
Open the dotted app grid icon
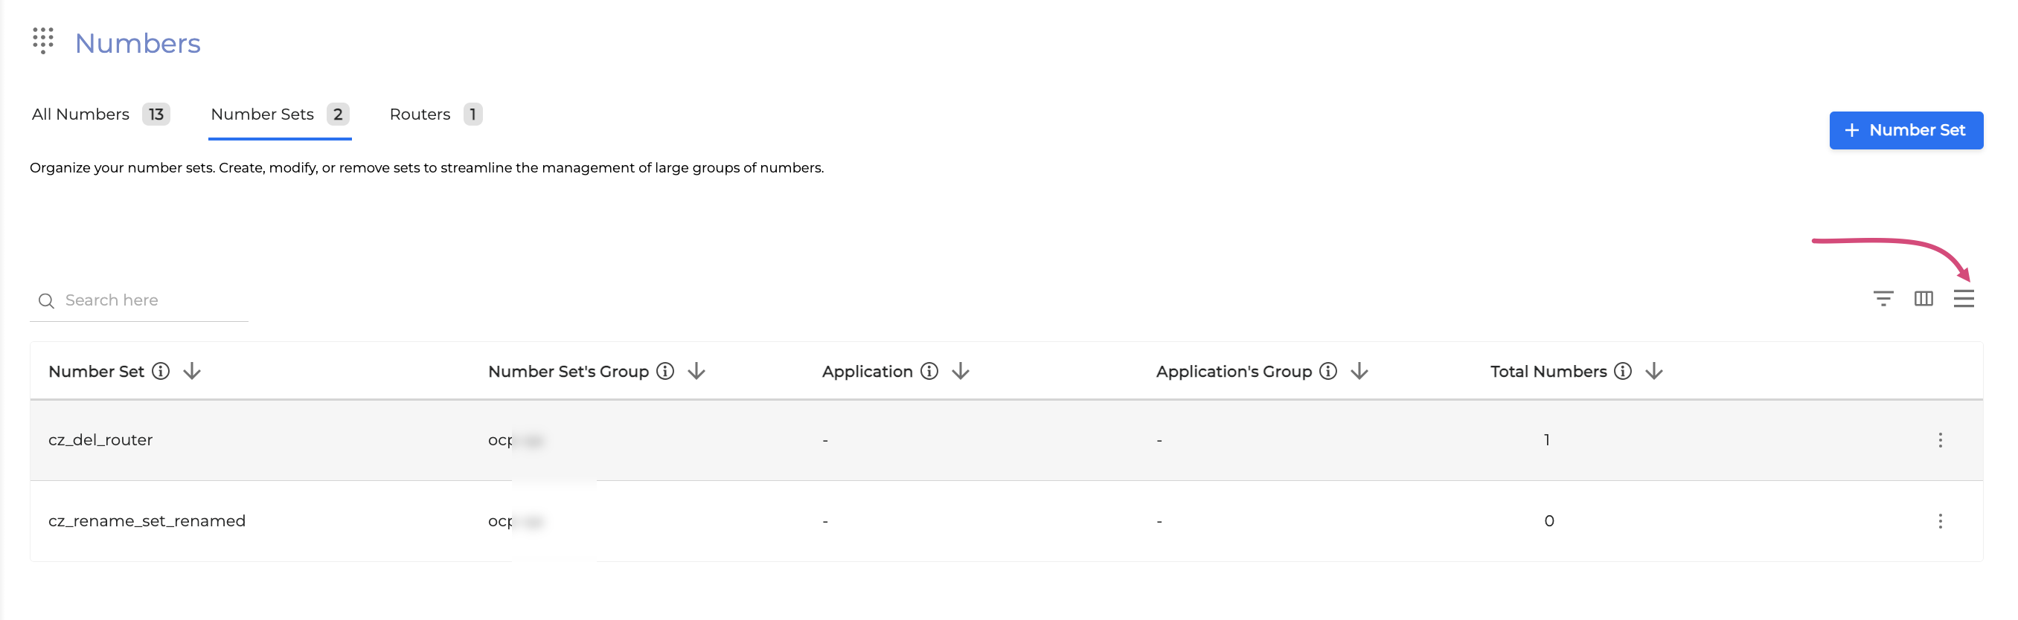(x=43, y=41)
